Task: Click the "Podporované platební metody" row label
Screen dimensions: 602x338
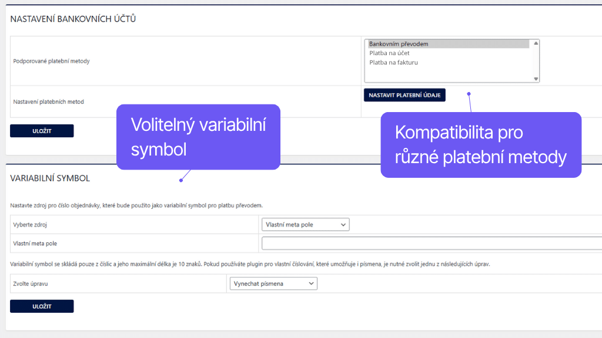Action: click(51, 61)
